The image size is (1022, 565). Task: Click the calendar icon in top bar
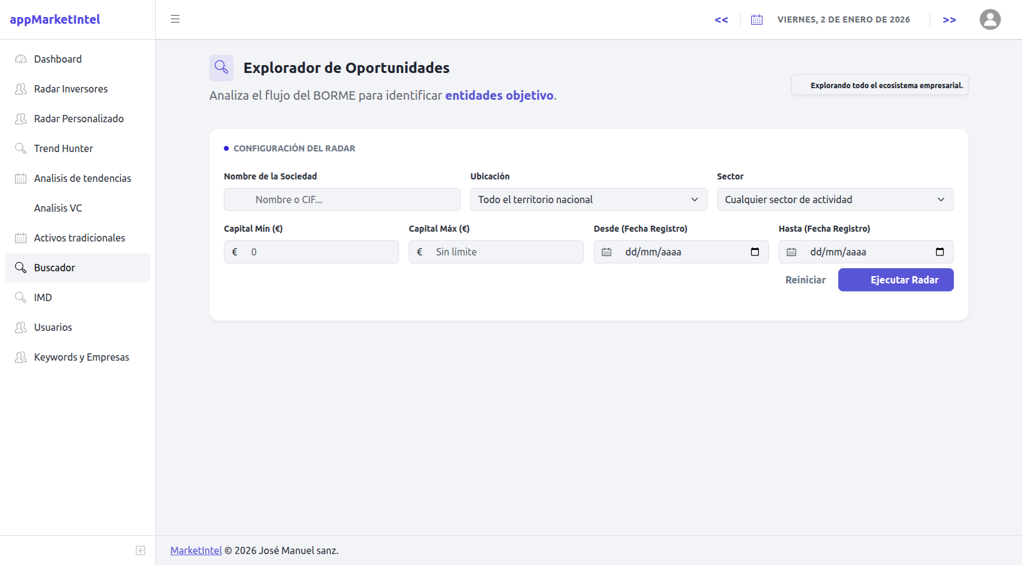[x=756, y=19]
